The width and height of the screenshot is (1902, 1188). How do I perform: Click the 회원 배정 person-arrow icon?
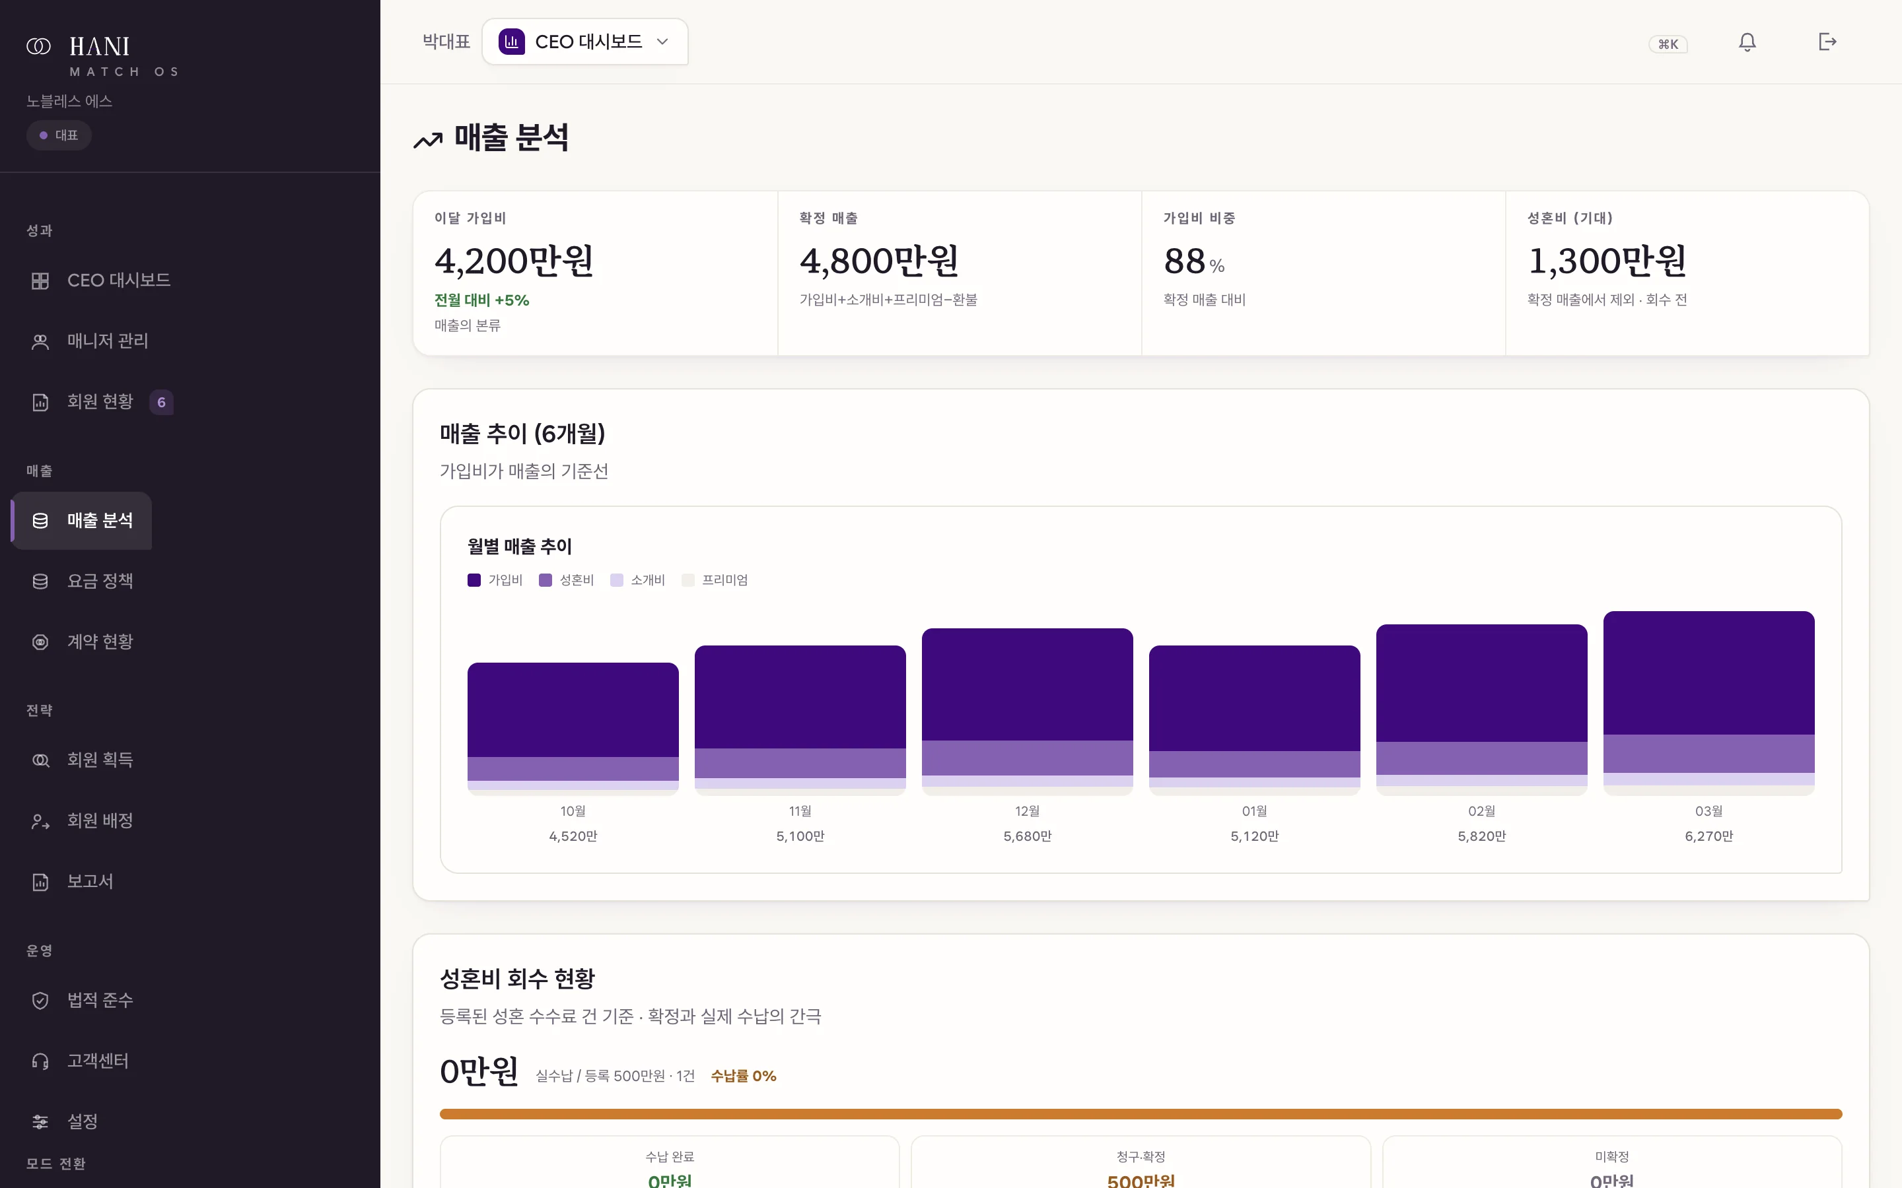pos(40,821)
